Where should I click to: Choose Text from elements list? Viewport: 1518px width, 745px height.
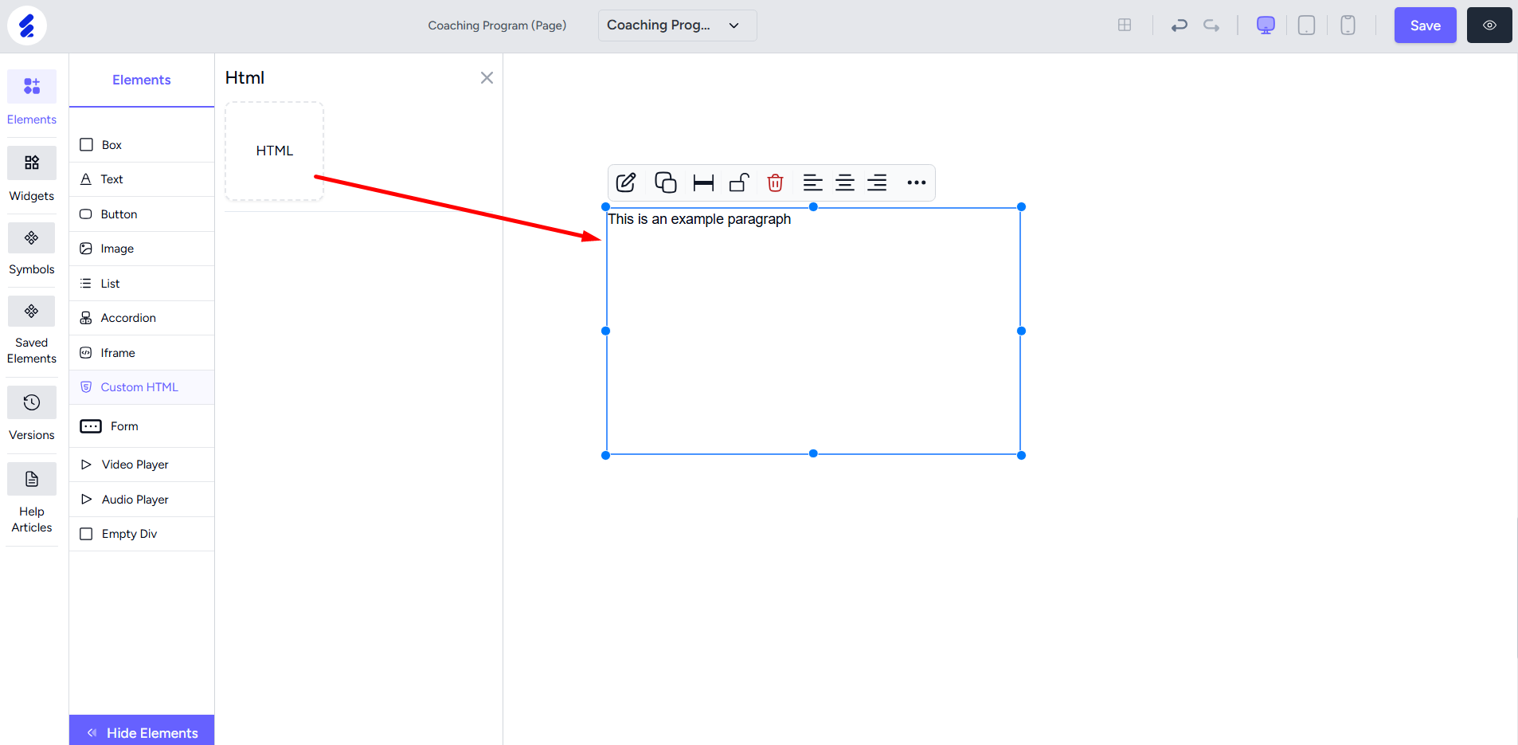142,179
